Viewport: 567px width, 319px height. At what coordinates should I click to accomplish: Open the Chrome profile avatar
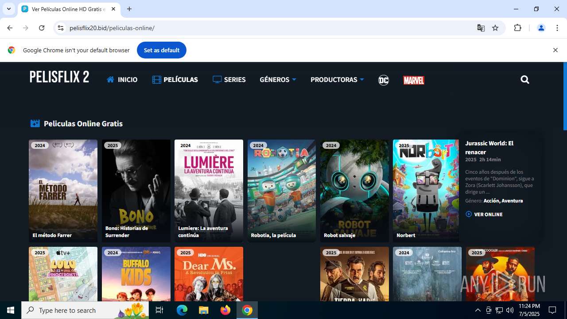(541, 28)
